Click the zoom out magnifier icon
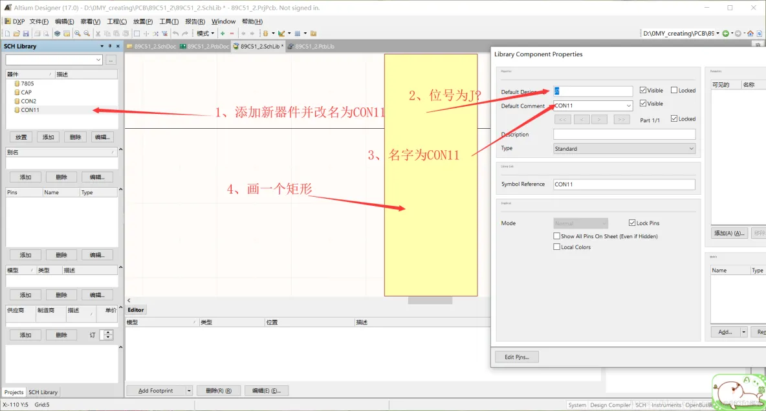This screenshot has width=766, height=411. coord(87,34)
